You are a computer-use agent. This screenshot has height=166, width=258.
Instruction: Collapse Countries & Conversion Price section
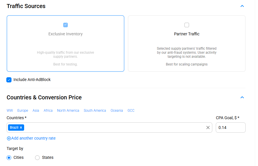(x=242, y=97)
